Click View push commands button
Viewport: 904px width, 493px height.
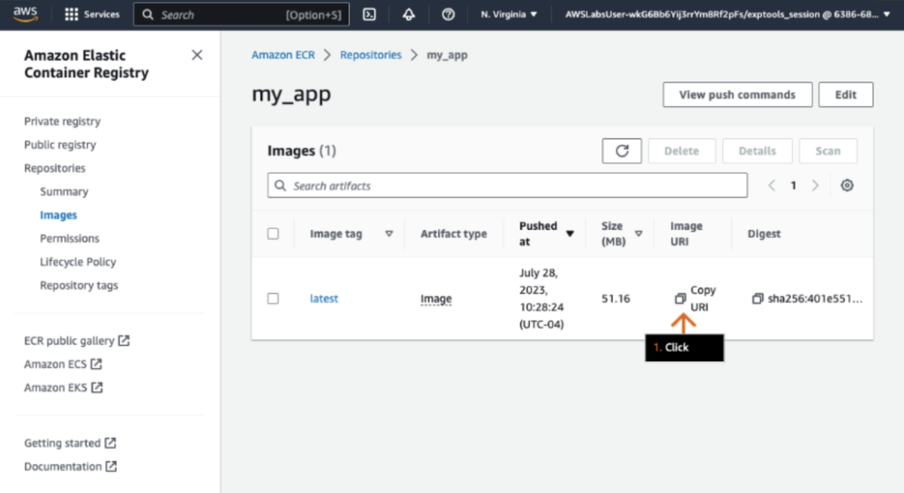(x=737, y=95)
